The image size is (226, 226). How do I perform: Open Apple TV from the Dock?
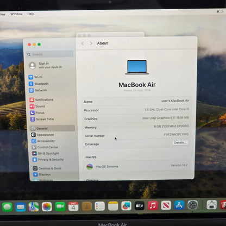coord(140,206)
